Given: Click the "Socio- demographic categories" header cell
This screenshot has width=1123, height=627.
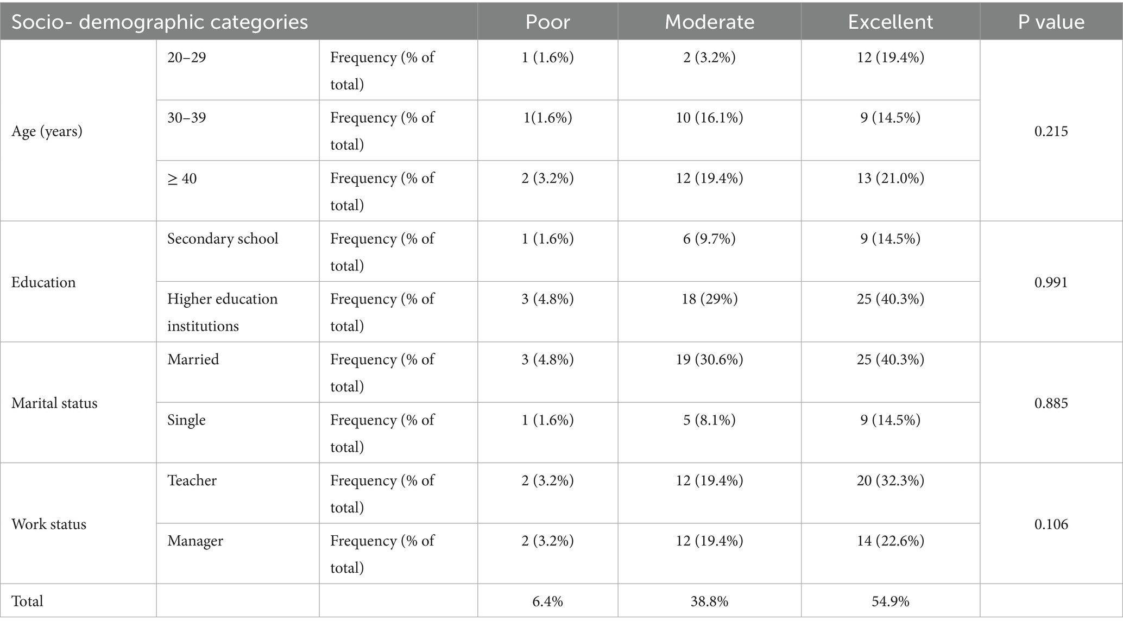Looking at the screenshot, I should click(160, 22).
